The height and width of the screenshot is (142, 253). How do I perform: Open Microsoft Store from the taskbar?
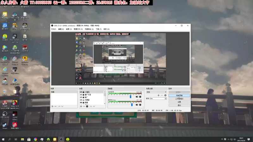pos(29,139)
